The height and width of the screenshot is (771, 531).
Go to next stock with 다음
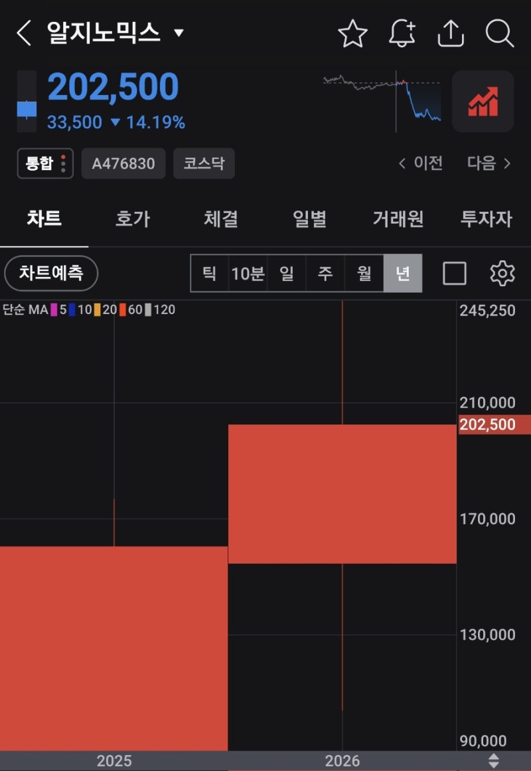(x=489, y=163)
